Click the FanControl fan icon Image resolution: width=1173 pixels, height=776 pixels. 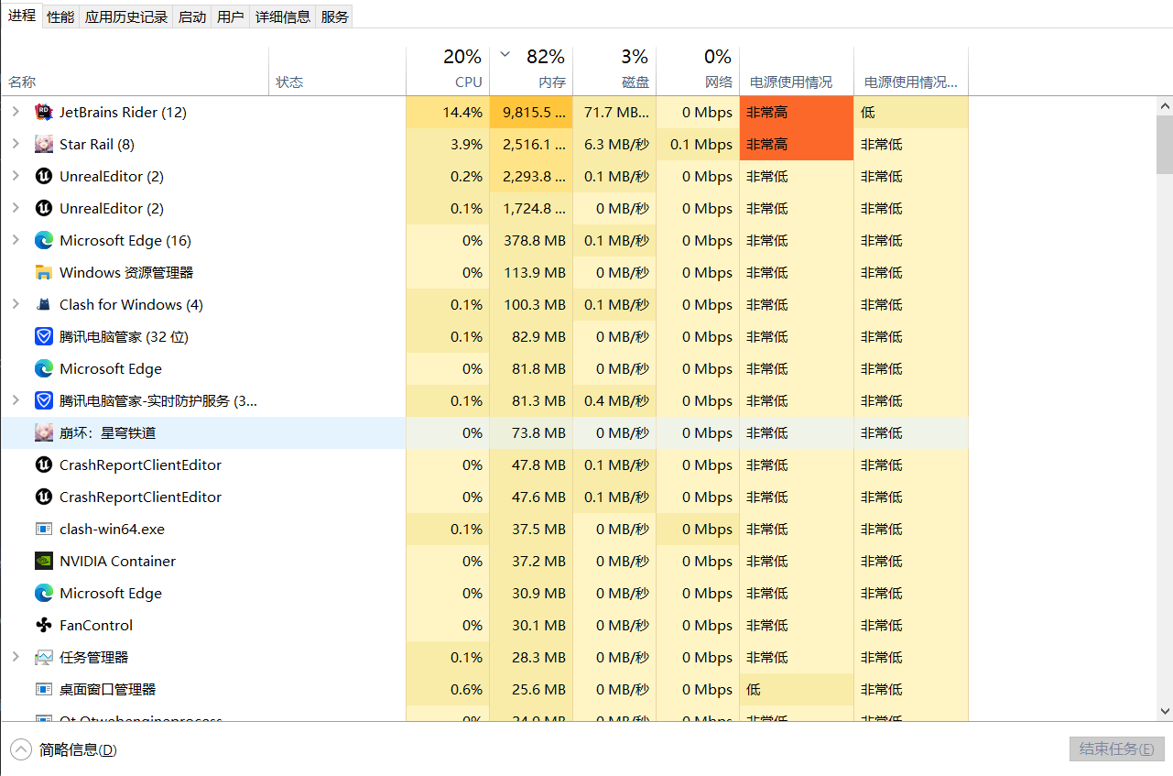coord(43,625)
